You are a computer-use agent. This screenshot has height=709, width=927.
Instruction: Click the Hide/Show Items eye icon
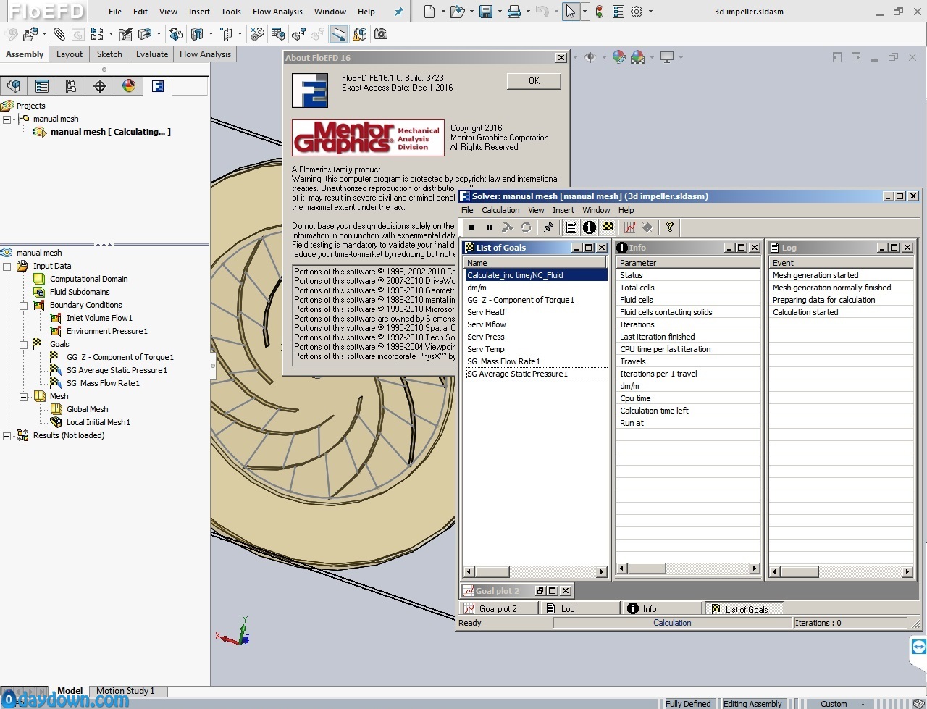(590, 57)
